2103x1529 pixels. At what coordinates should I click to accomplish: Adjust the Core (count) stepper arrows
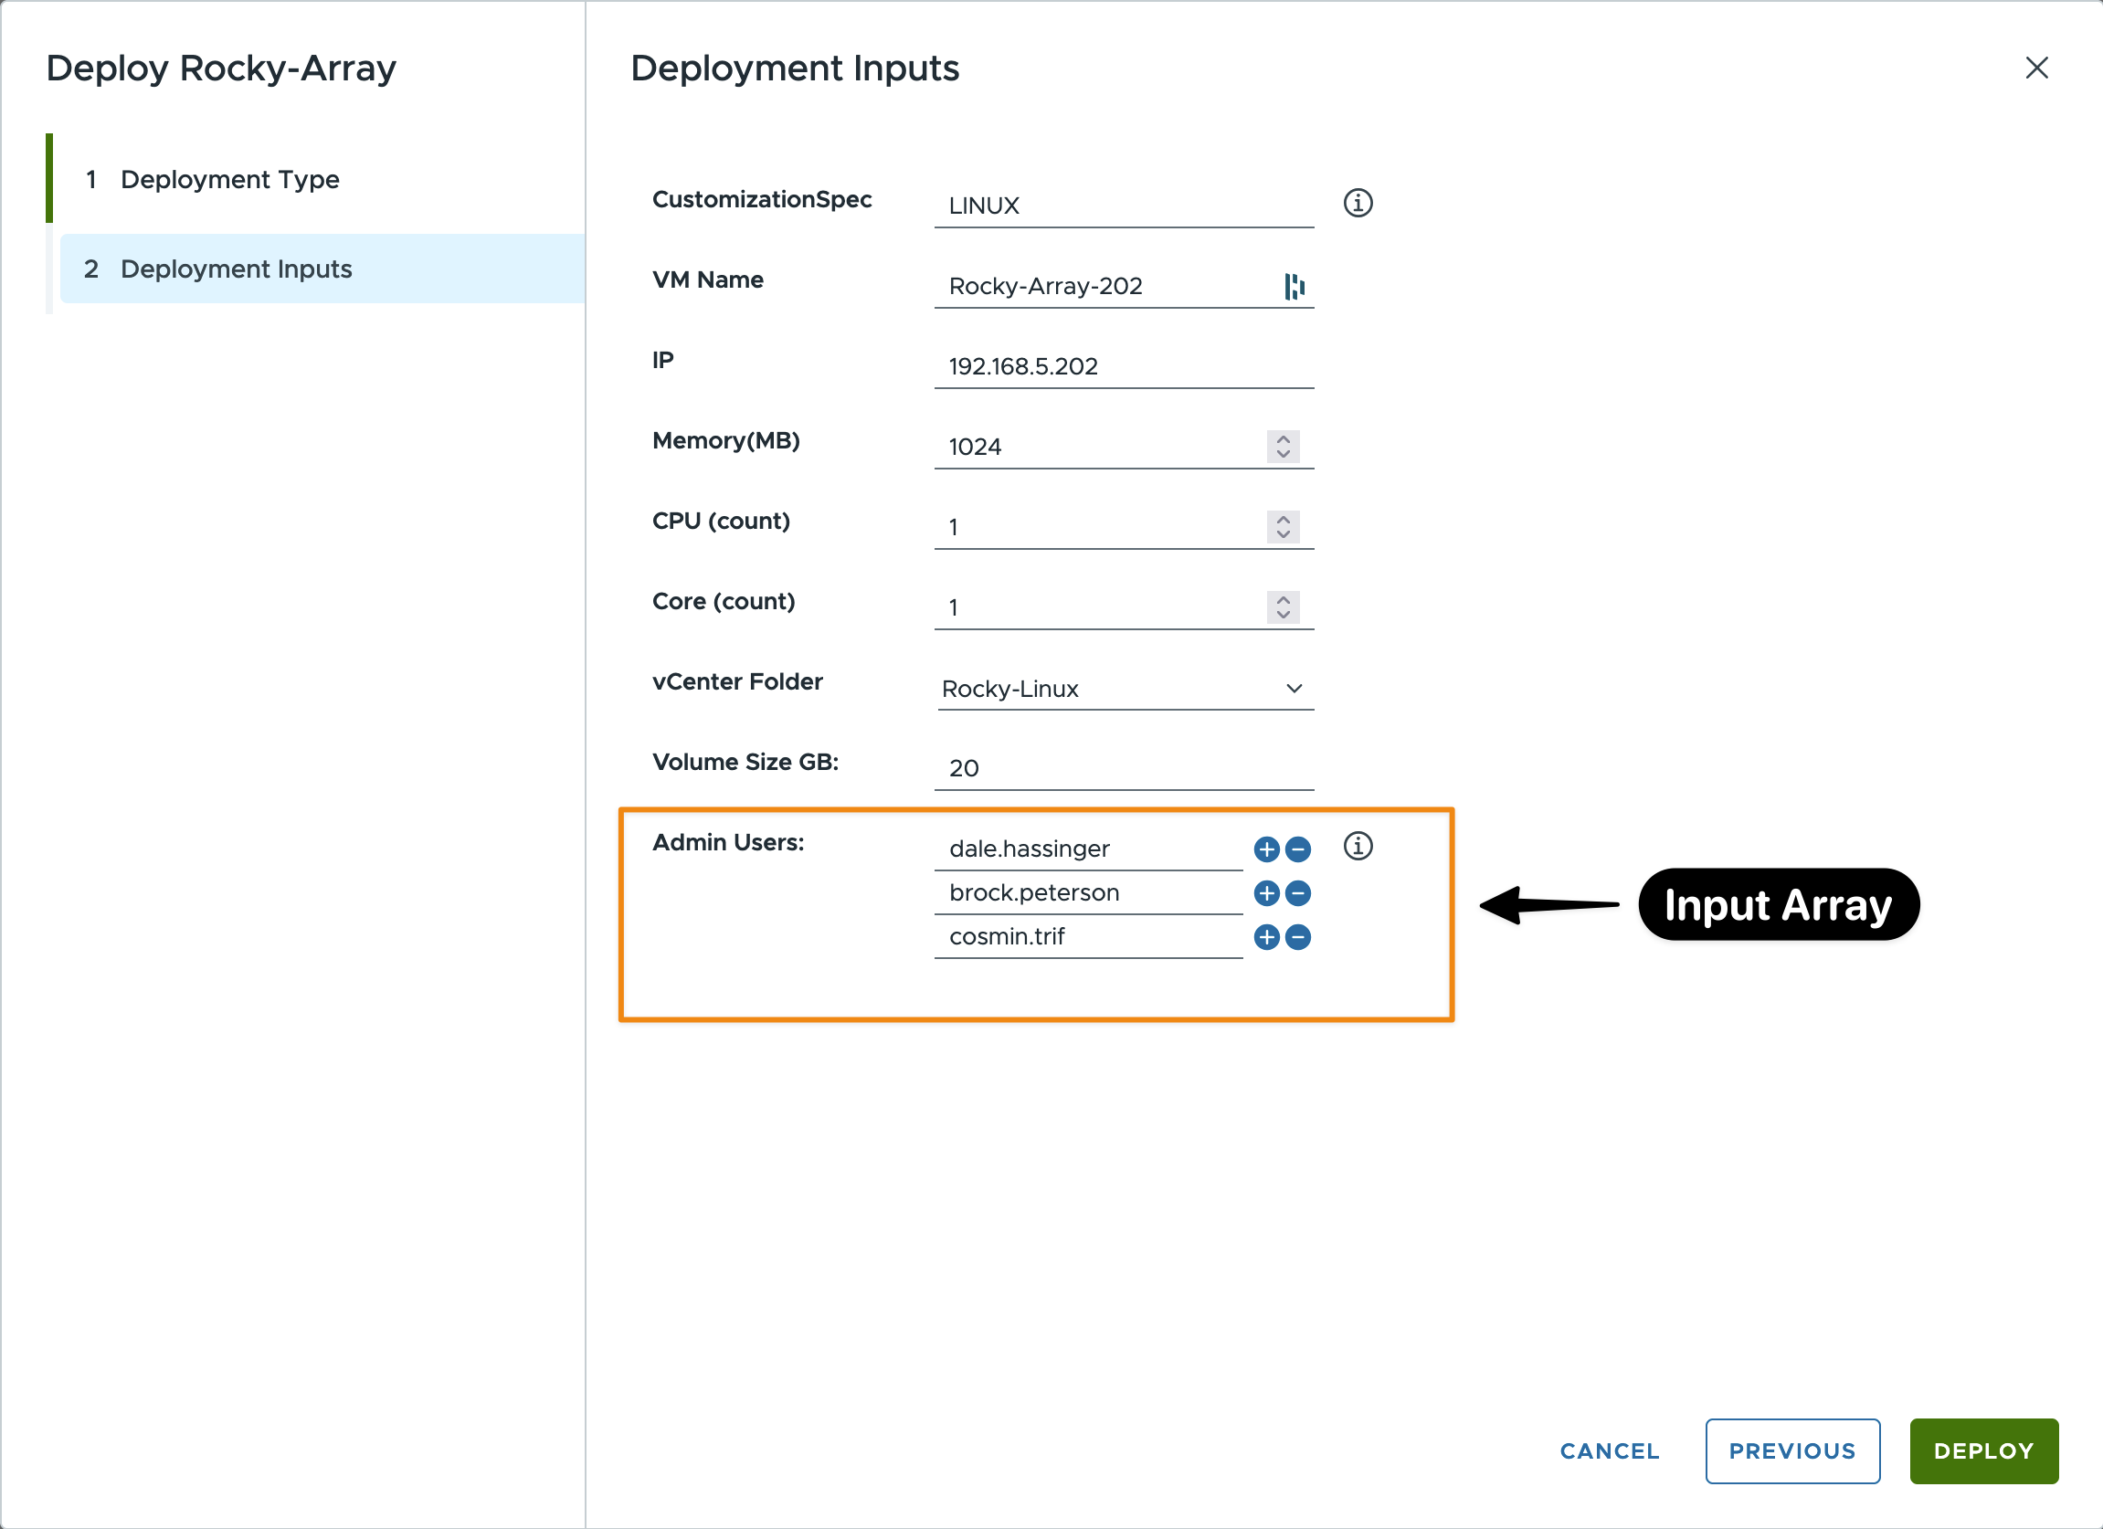tap(1283, 607)
